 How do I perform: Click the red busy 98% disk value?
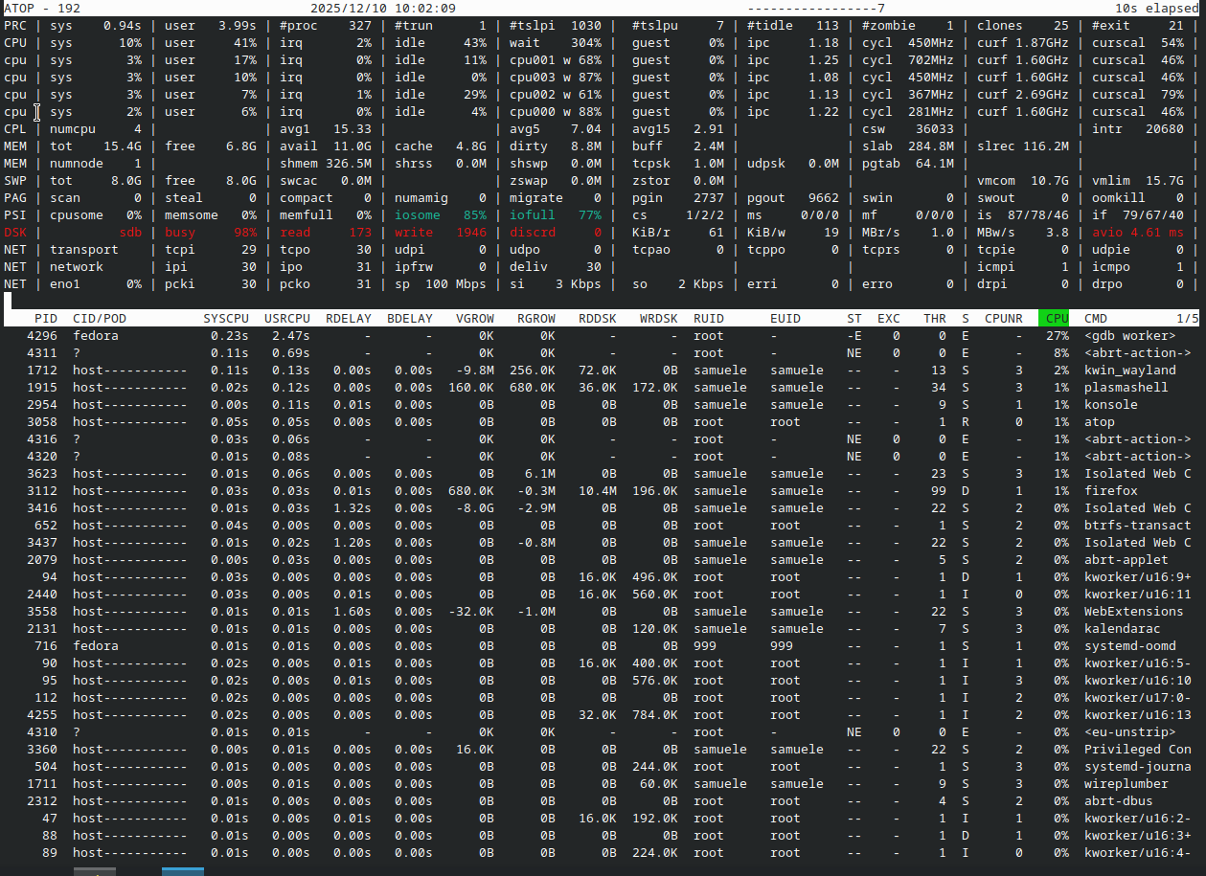coord(210,233)
